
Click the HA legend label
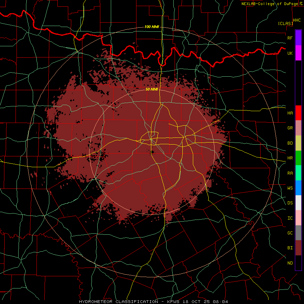click(290, 113)
